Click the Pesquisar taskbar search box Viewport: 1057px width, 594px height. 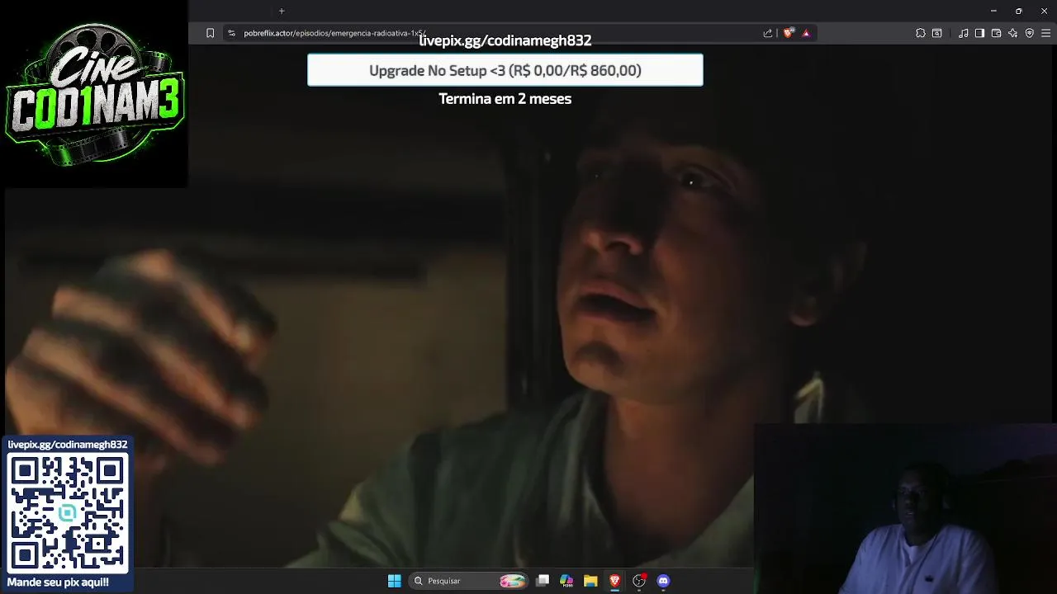(468, 581)
